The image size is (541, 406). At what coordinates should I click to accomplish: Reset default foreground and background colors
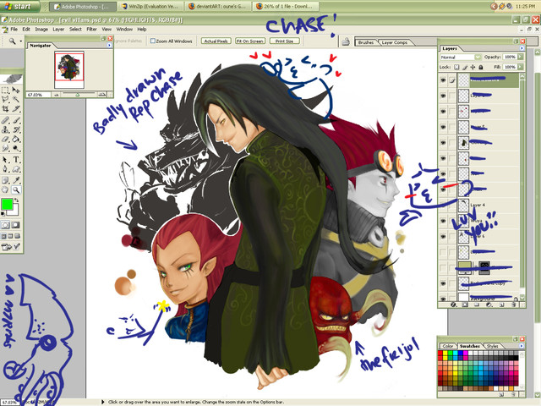pyautogui.click(x=3, y=214)
